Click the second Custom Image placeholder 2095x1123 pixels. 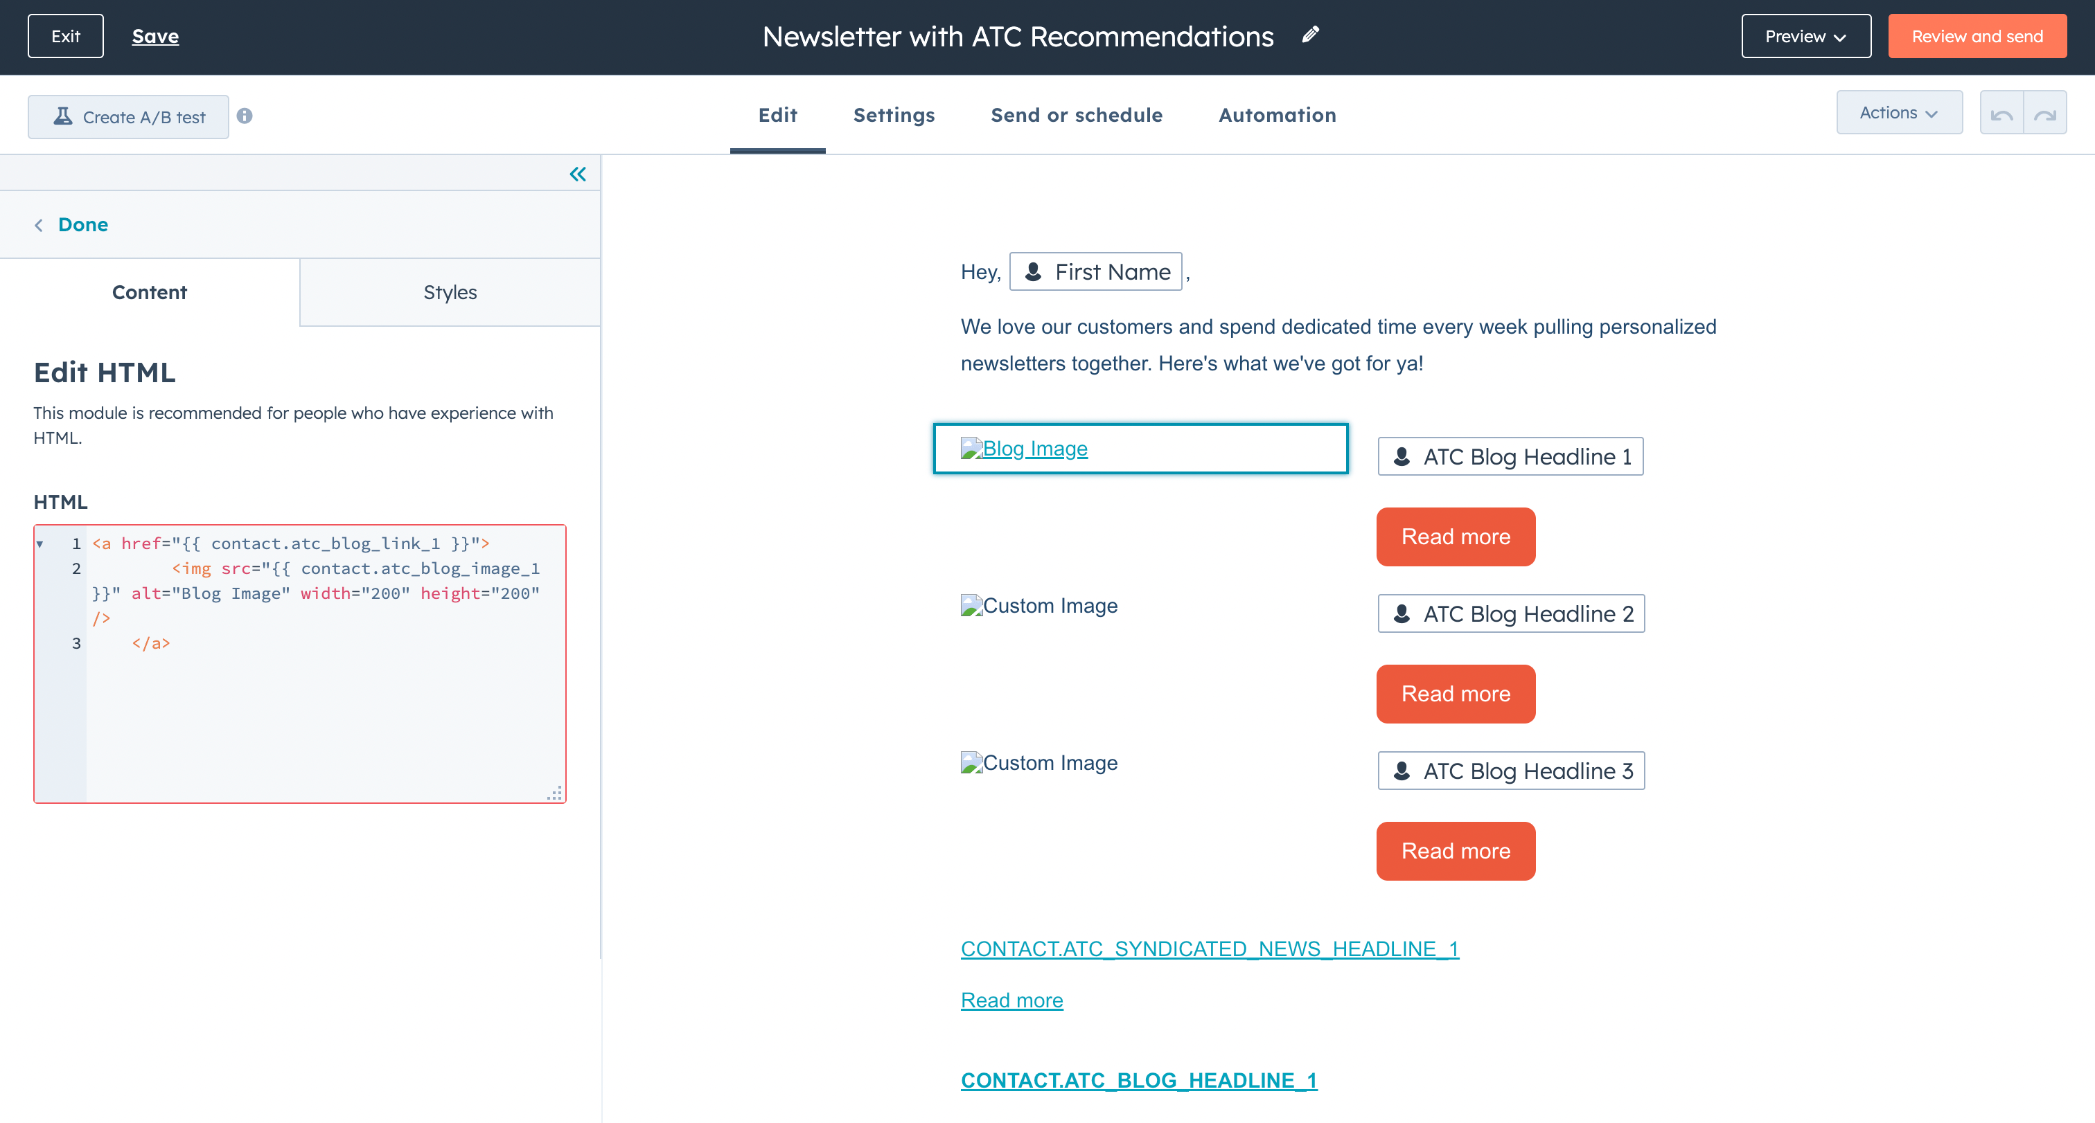click(1038, 762)
